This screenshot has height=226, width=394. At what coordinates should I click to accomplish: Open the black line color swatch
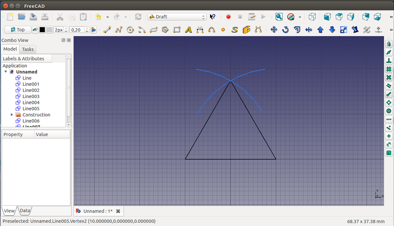coord(42,30)
